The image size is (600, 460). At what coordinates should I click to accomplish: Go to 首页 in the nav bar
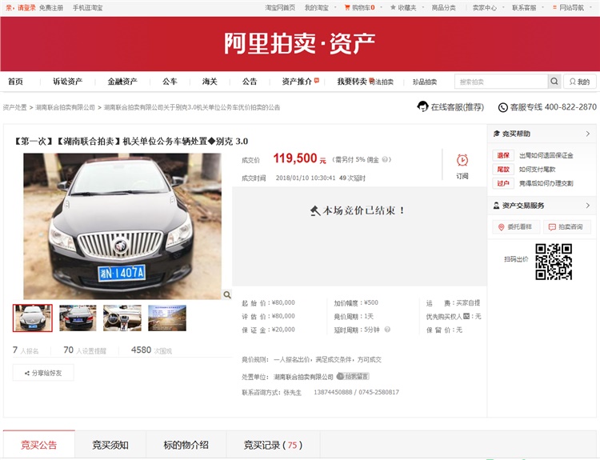(15, 82)
